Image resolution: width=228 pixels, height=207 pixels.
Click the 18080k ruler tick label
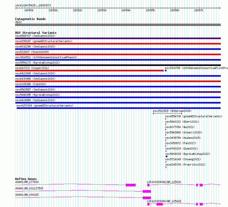tap(29, 10)
